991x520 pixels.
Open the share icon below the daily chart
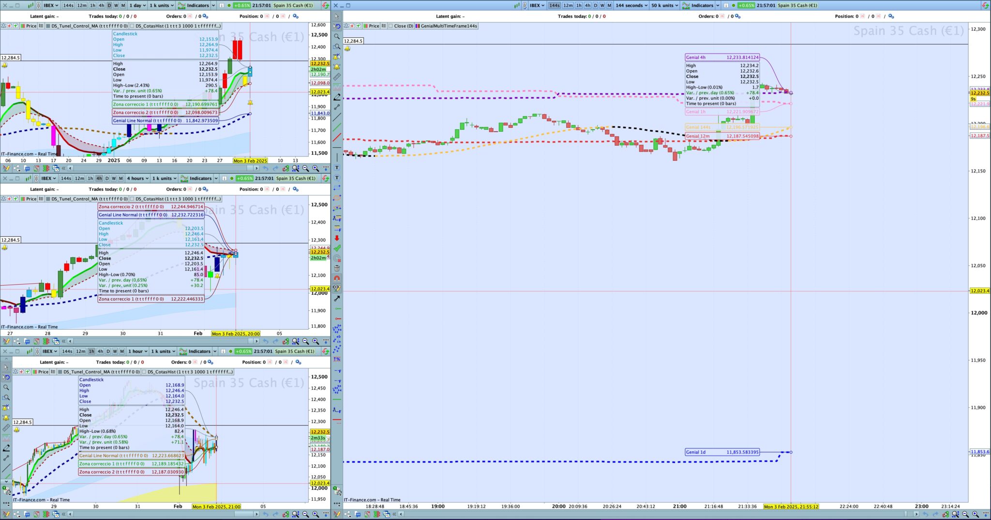17,168
